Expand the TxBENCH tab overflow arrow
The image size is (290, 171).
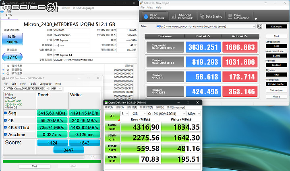tap(256, 19)
